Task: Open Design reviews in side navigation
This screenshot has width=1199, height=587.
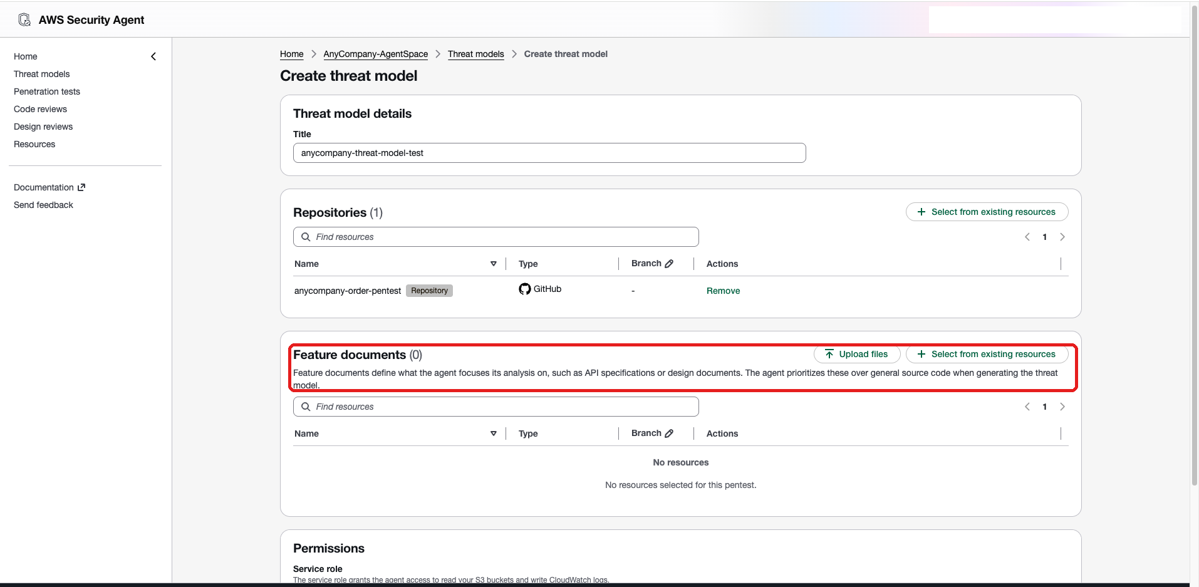Action: pos(43,127)
